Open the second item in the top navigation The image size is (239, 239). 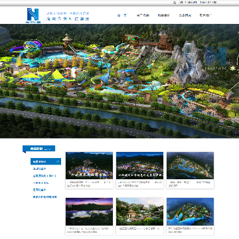coord(143,15)
